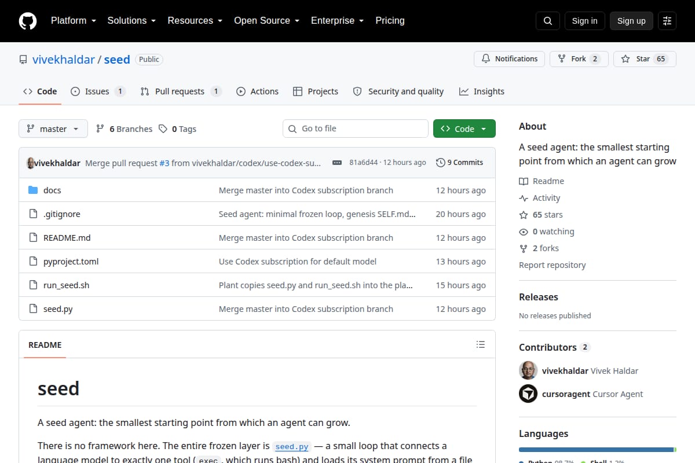Screen dimensions: 695x463
Task: Open the Readme link in About
Action: [x=542, y=181]
